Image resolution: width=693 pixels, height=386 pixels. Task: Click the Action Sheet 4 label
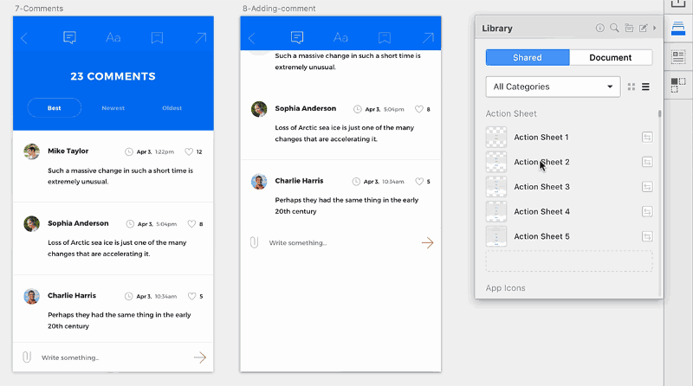[542, 211]
